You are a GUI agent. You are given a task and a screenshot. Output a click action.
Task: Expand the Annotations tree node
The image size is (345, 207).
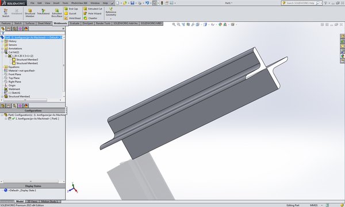tap(2, 49)
